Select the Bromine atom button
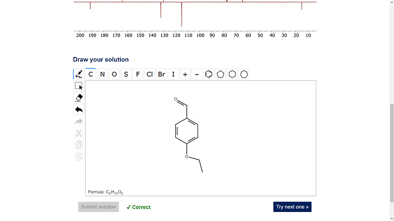Image resolution: width=394 pixels, height=221 pixels. pos(162,74)
